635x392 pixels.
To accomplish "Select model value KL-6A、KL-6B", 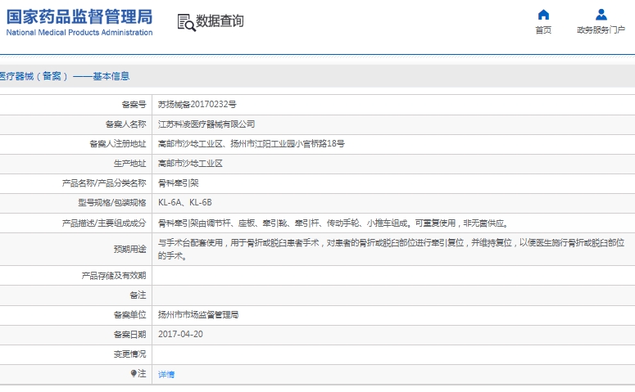I will [x=184, y=203].
